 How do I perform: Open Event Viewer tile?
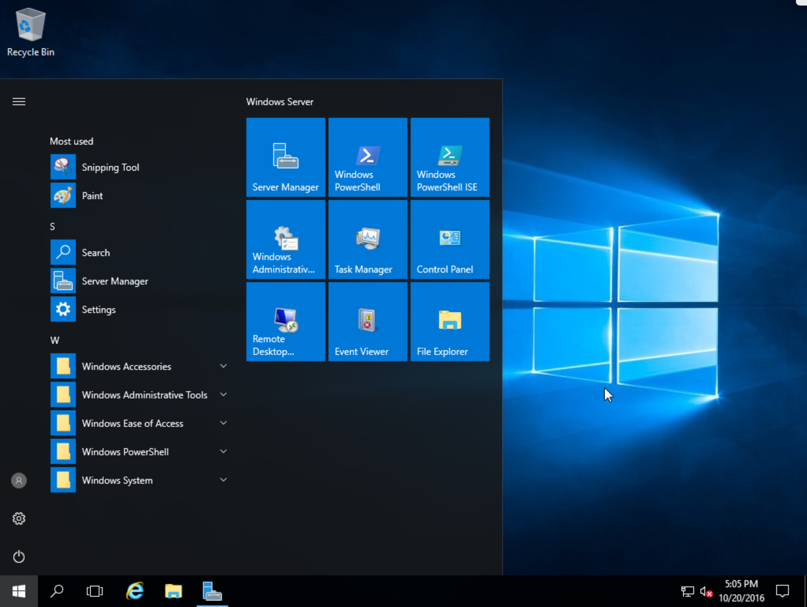368,322
